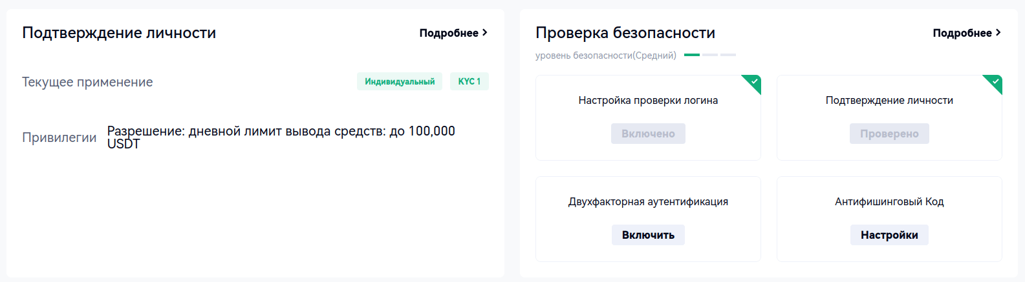Click the chevron arrow in the security check header

998,33
